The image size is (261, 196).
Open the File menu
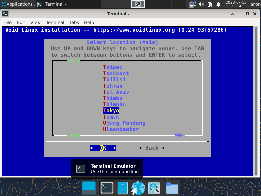pos(8,22)
